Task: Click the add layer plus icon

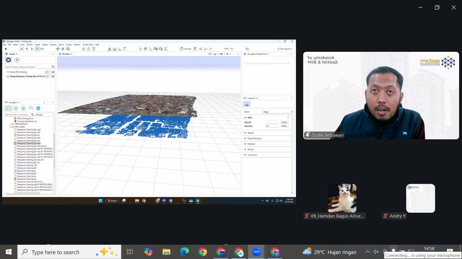Action: (17, 60)
